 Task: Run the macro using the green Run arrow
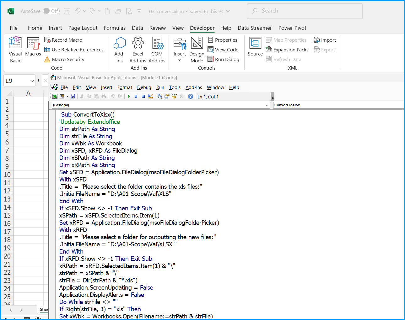click(129, 96)
